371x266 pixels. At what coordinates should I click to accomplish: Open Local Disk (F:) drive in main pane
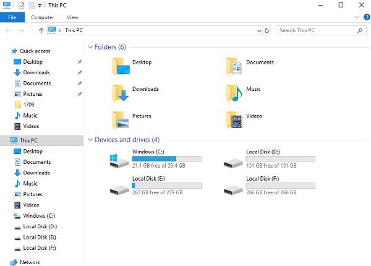[x=232, y=186]
